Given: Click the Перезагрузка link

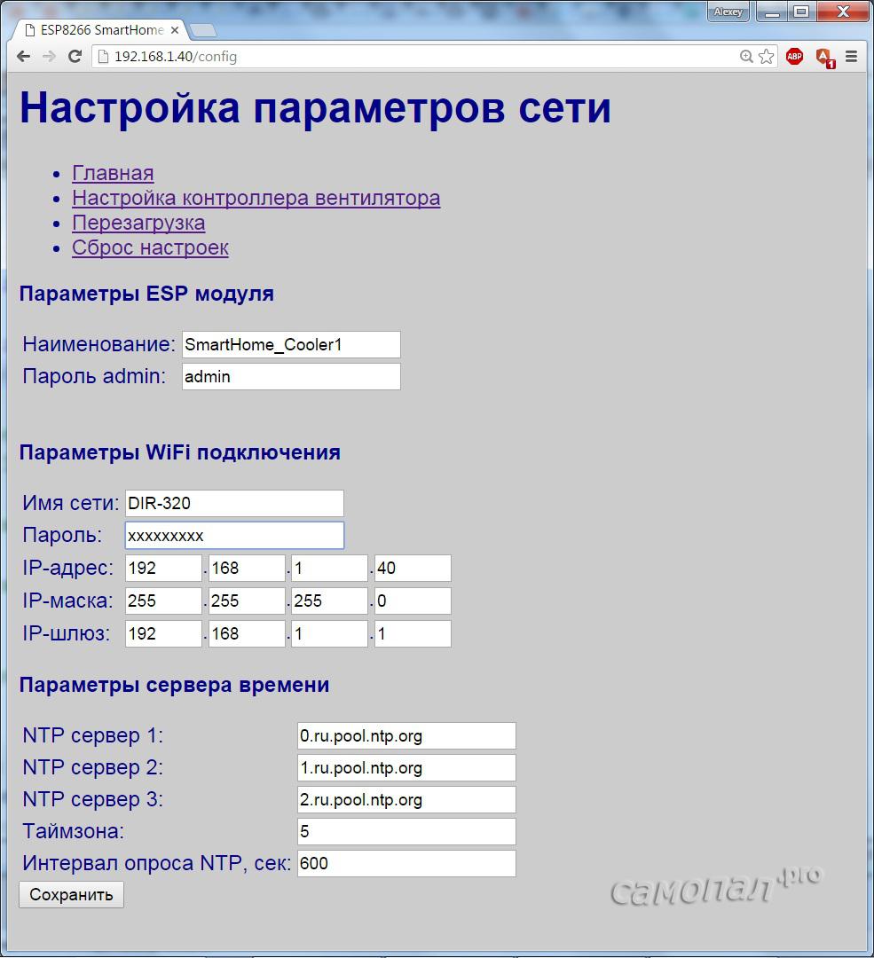Looking at the screenshot, I should click(138, 223).
